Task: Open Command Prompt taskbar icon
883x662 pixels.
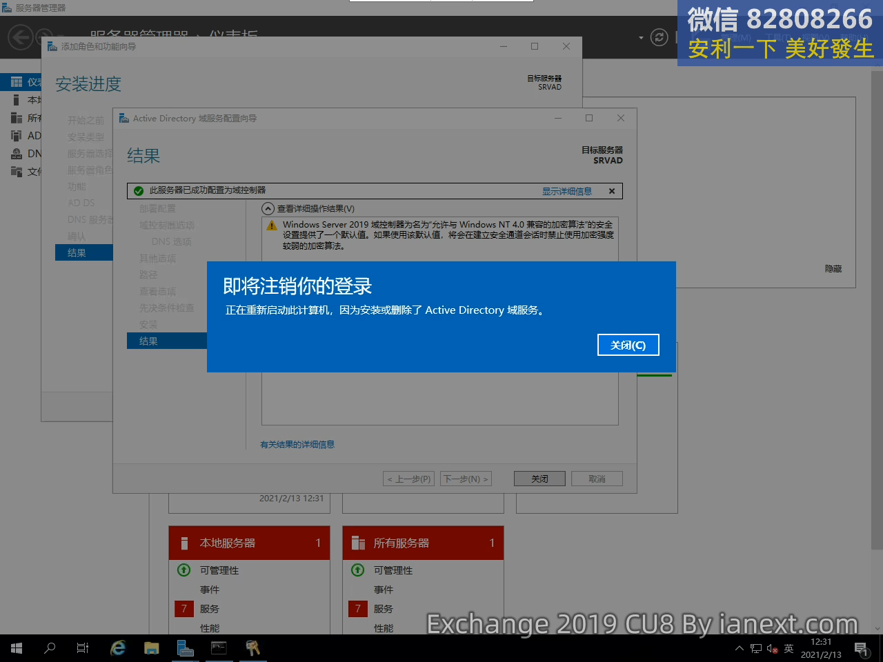Action: [219, 648]
